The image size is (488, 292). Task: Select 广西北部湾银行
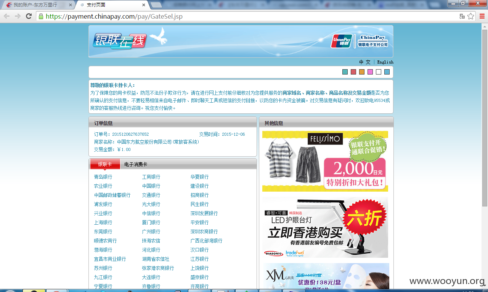pyautogui.click(x=206, y=241)
